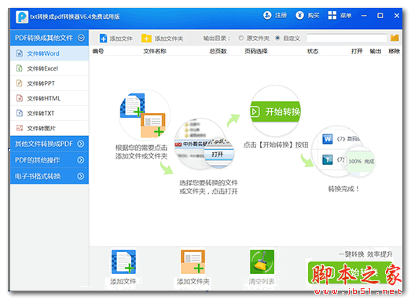
Task: Click the 页码选择 column header
Action: [256, 51]
